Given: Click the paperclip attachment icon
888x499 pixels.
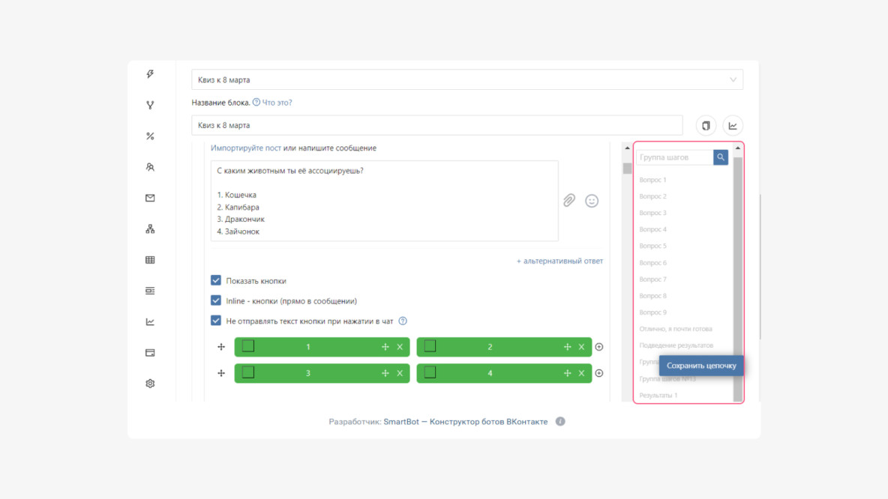Looking at the screenshot, I should click(x=569, y=200).
